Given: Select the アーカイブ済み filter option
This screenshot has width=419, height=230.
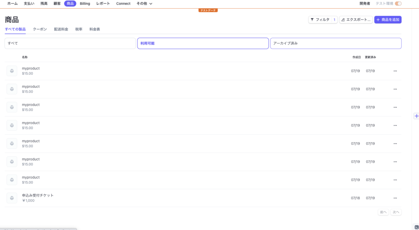Looking at the screenshot, I should click(x=336, y=43).
